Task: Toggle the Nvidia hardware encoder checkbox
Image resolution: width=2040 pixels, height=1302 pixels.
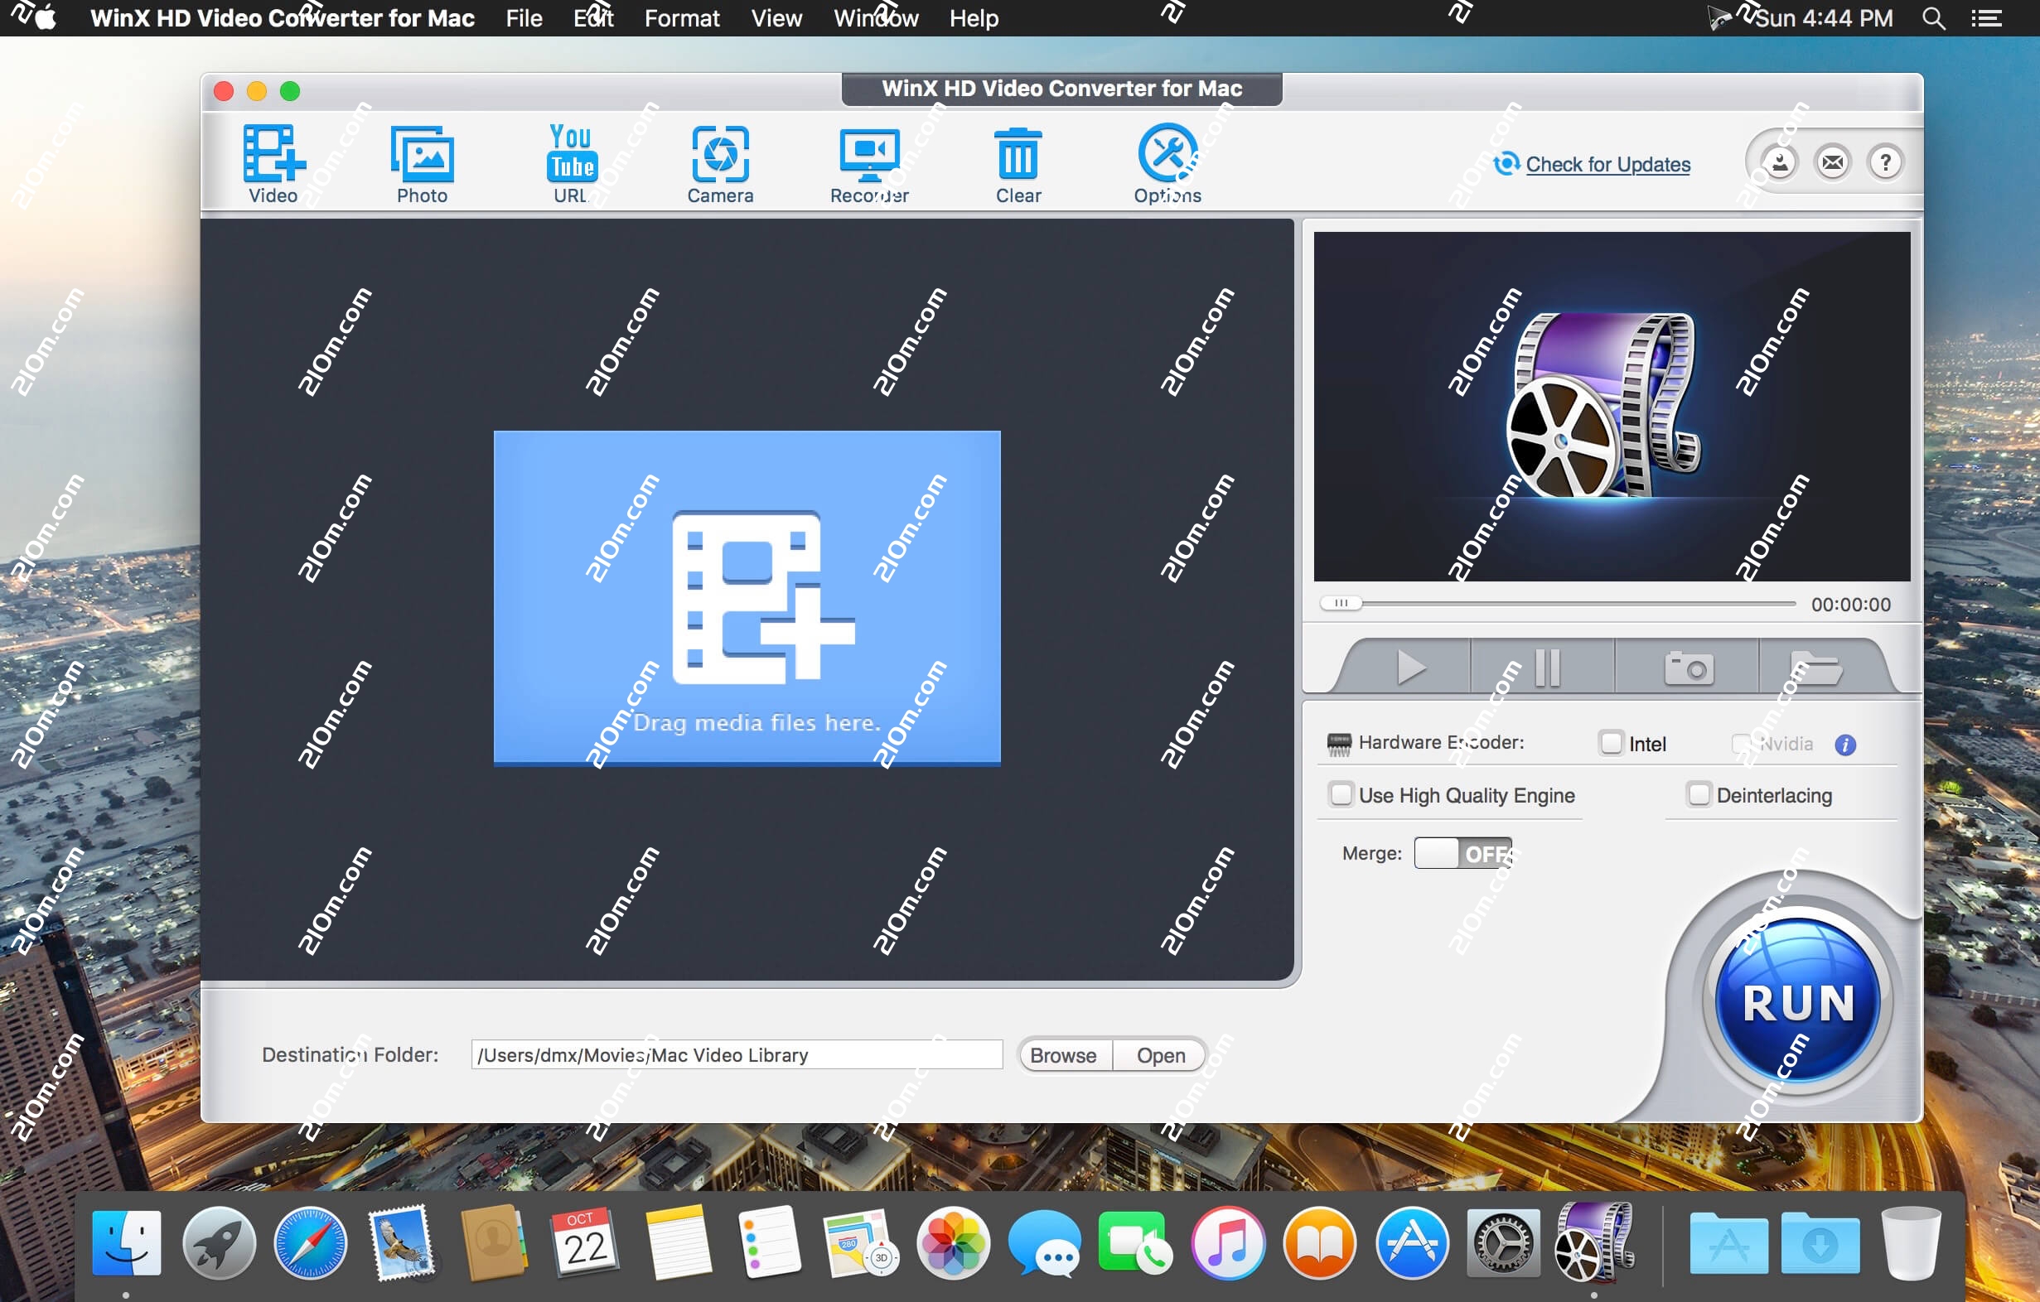Action: pyautogui.click(x=1740, y=743)
